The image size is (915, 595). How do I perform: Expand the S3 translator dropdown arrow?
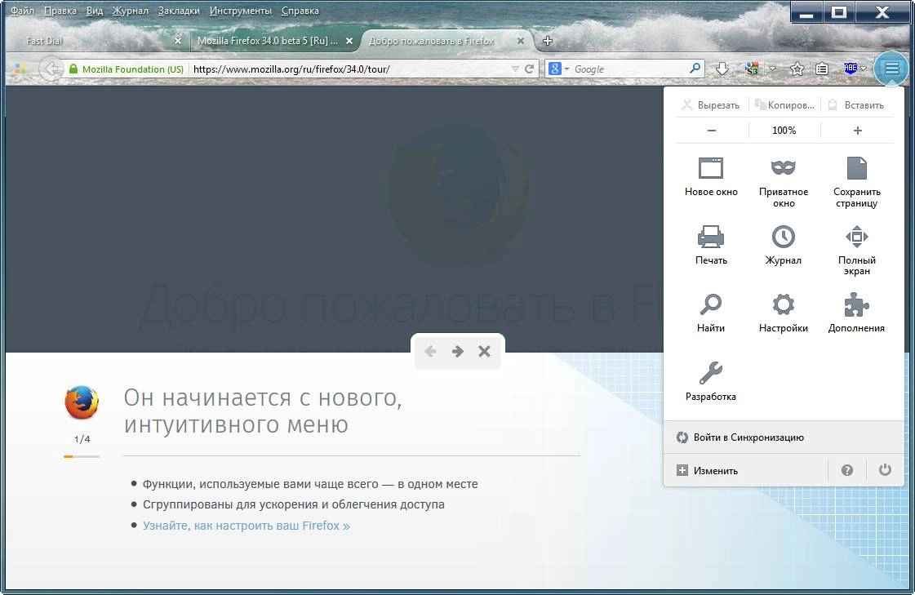pos(772,69)
